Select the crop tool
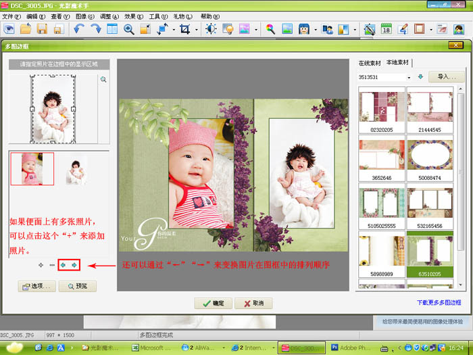The width and height of the screenshot is (473, 355). (184, 29)
